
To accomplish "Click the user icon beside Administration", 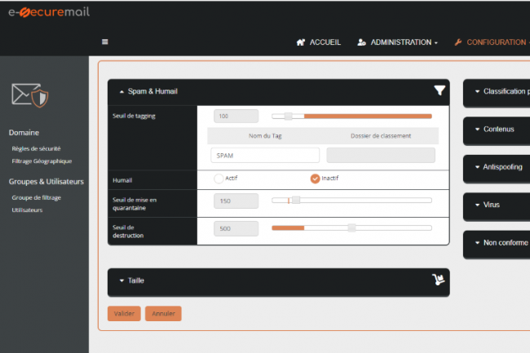I will coord(361,42).
